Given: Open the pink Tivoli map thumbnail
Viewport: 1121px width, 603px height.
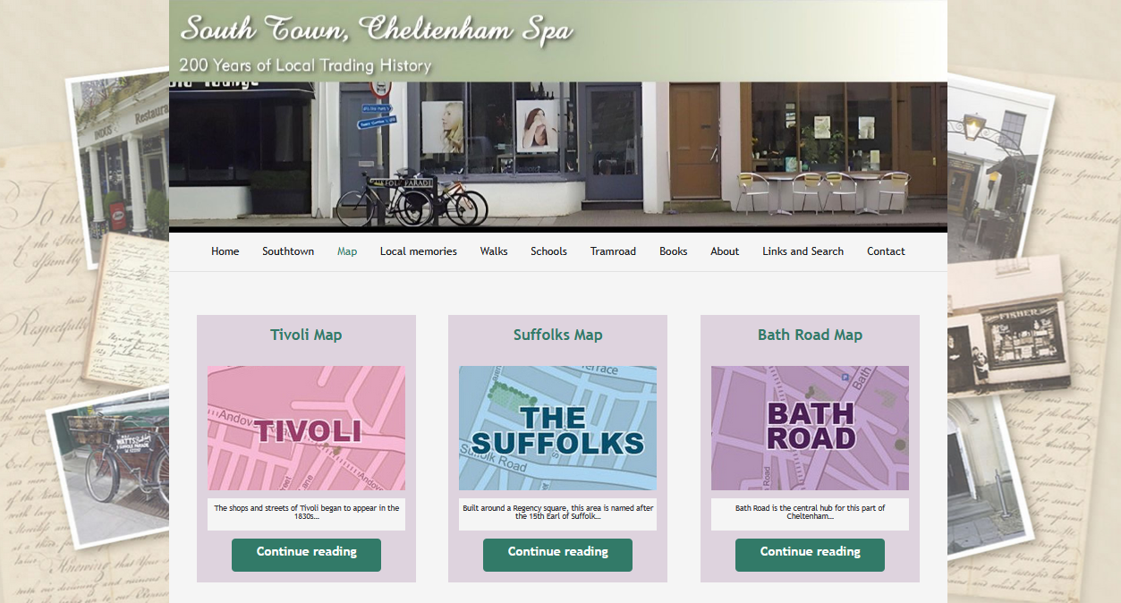Looking at the screenshot, I should [306, 428].
